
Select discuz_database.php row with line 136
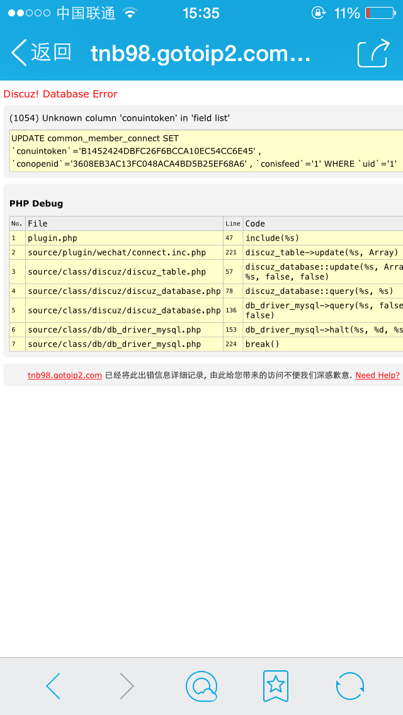206,310
